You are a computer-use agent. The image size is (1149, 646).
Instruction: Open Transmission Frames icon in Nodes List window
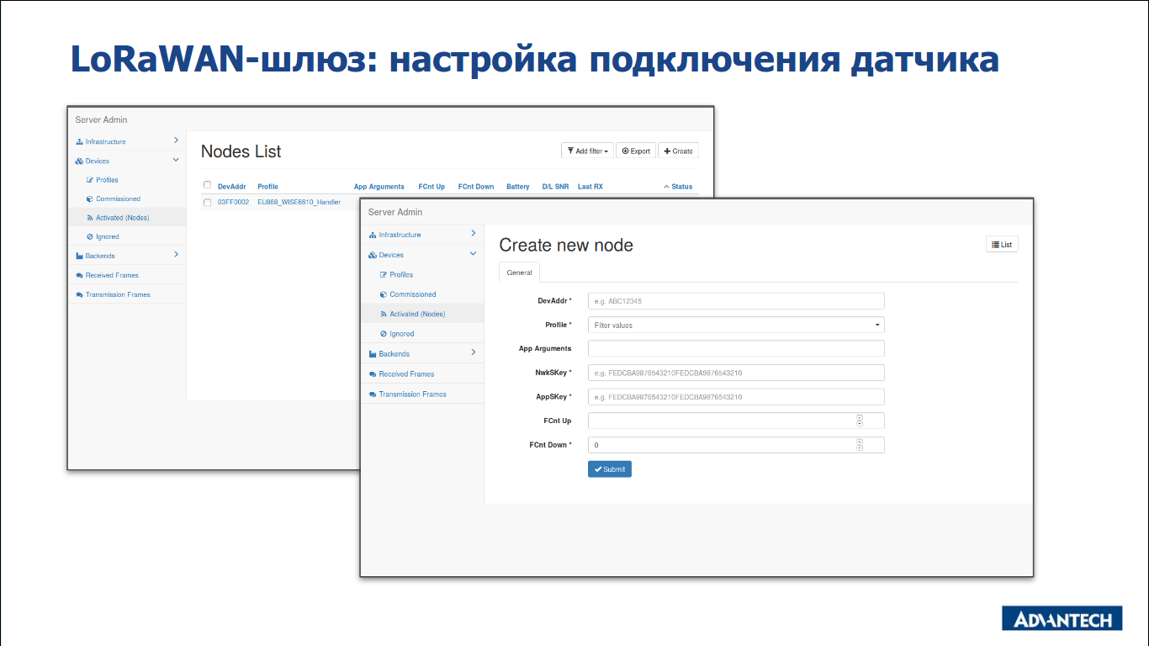pos(80,294)
